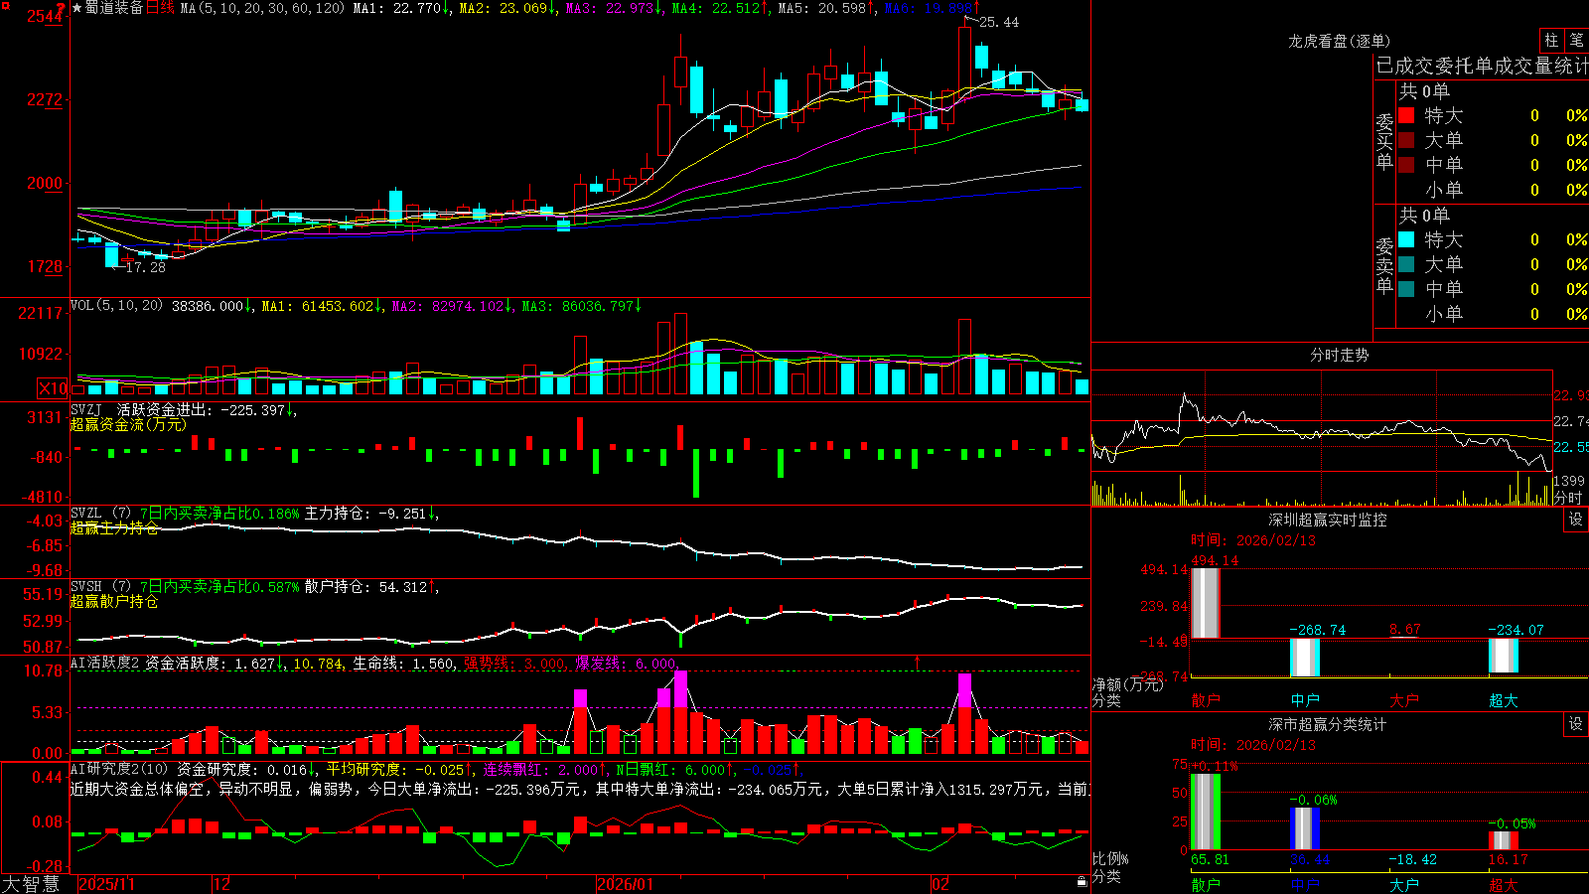Viewport: 1589px width, 894px height.
Task: Click teal 中单 swatch under 委卖单
Action: 1406,289
